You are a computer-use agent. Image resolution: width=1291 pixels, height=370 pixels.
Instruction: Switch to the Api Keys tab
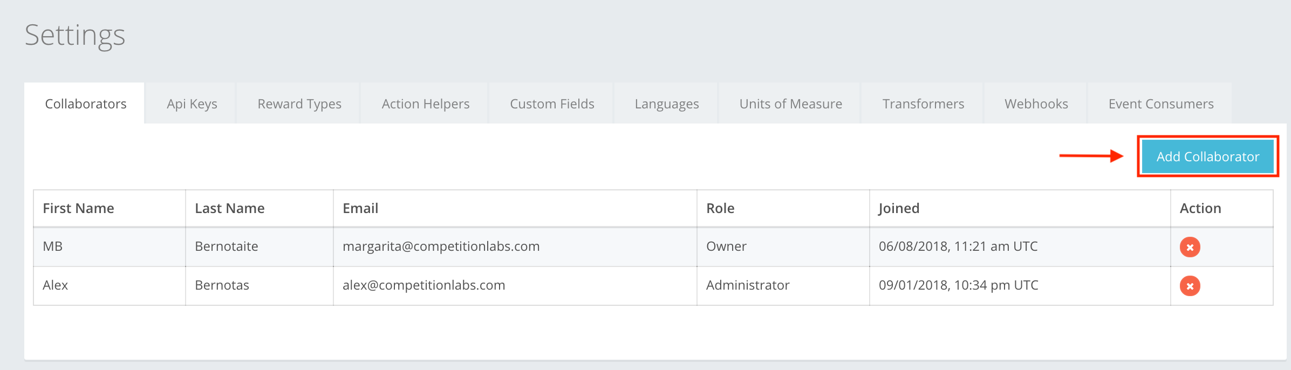point(192,104)
